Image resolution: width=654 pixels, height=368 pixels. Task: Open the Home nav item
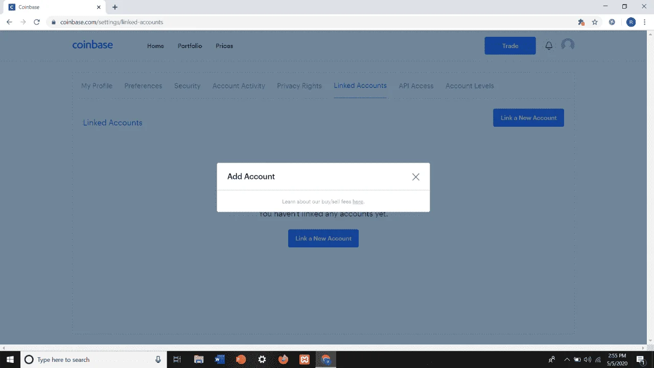pyautogui.click(x=155, y=46)
